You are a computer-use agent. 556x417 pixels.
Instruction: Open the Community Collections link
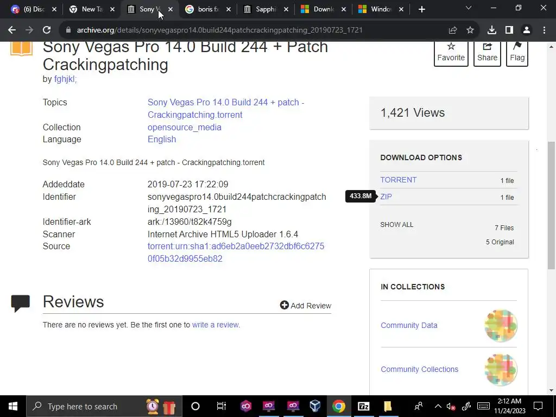click(420, 369)
